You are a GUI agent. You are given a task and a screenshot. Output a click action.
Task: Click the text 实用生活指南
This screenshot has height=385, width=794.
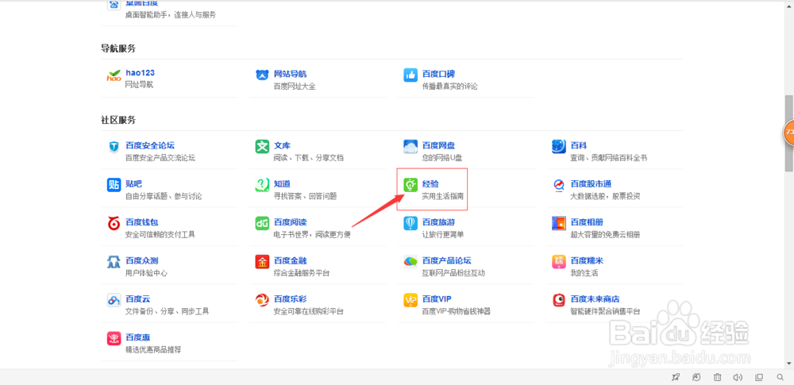coord(442,196)
